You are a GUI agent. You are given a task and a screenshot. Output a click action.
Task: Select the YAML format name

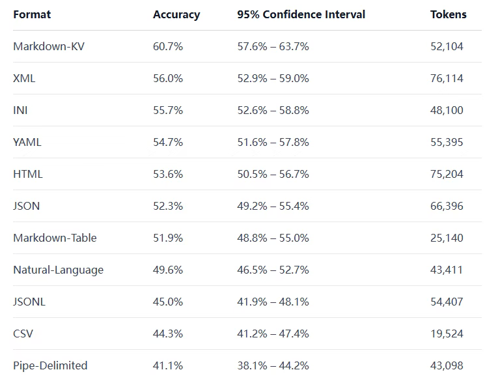pyautogui.click(x=27, y=142)
